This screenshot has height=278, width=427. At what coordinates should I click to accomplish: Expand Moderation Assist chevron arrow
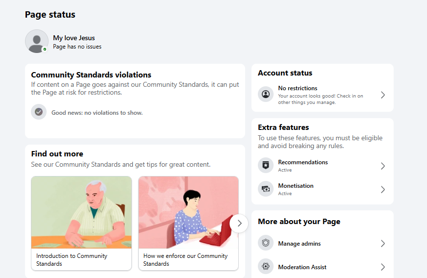pos(382,267)
